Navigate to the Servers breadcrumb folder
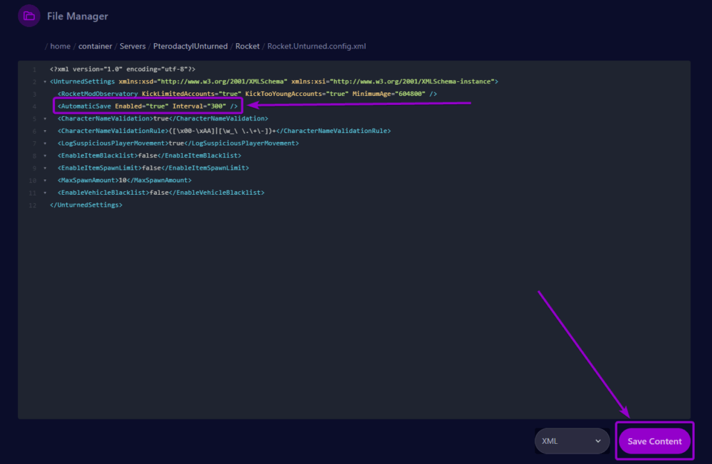Screen dimensions: 712x464 coord(133,47)
